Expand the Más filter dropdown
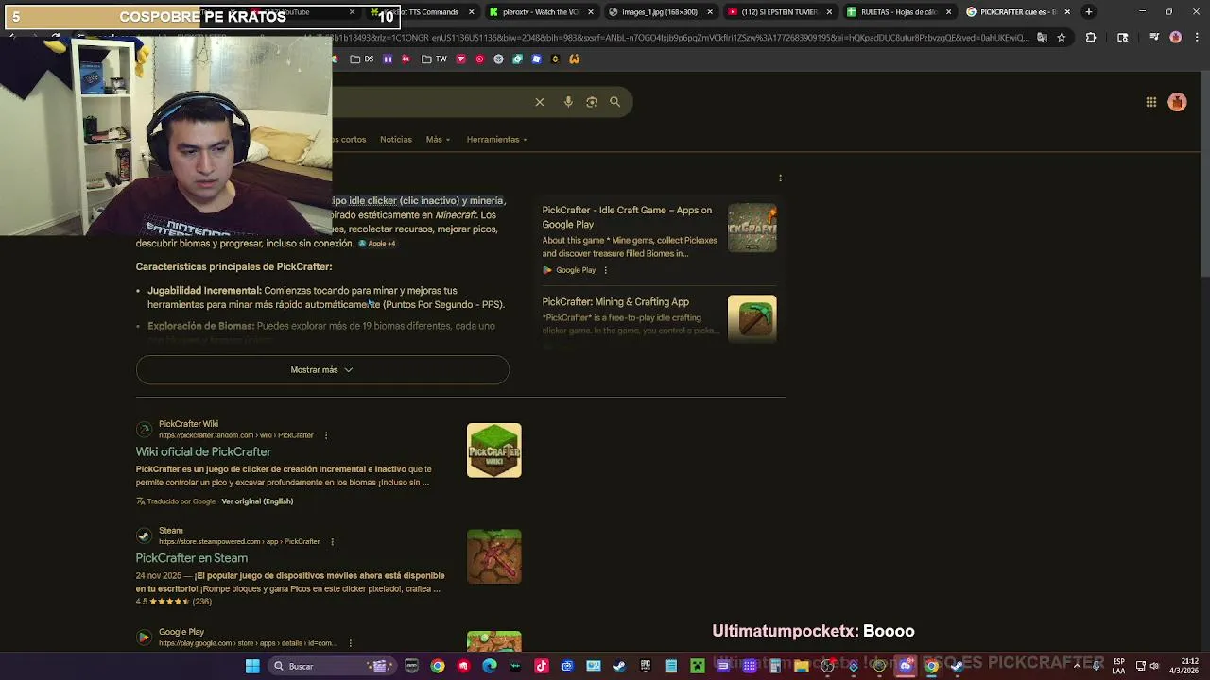 [438, 139]
